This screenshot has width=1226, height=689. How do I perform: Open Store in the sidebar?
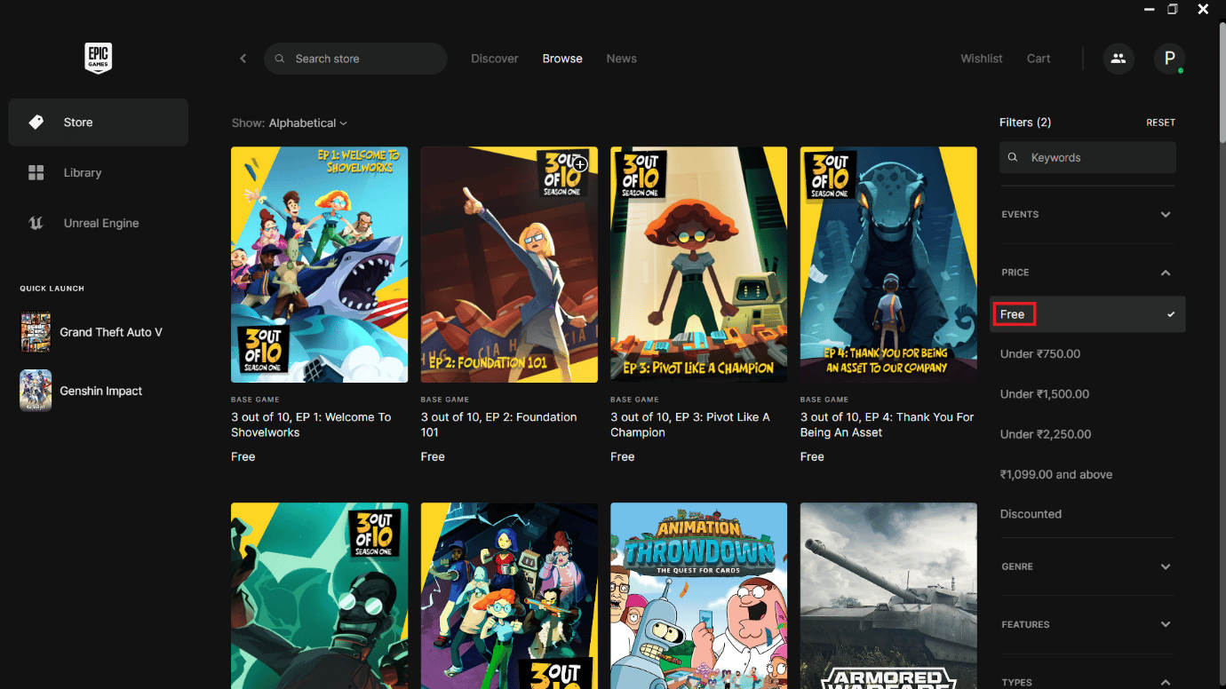(98, 123)
